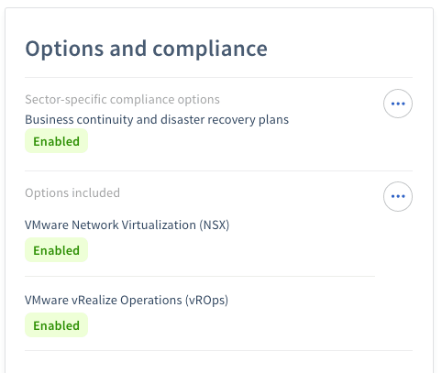Screen dimensions: 442x373
Task: Click the divider above Options included section
Action: [x=218, y=171]
